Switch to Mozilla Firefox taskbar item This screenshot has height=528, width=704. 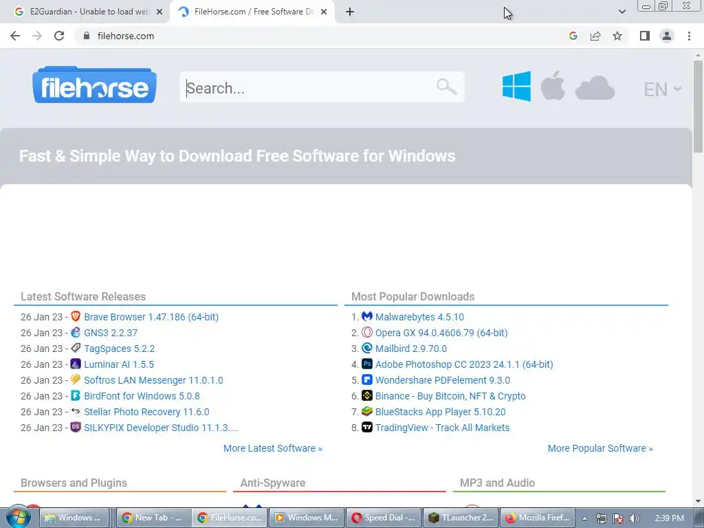[538, 518]
